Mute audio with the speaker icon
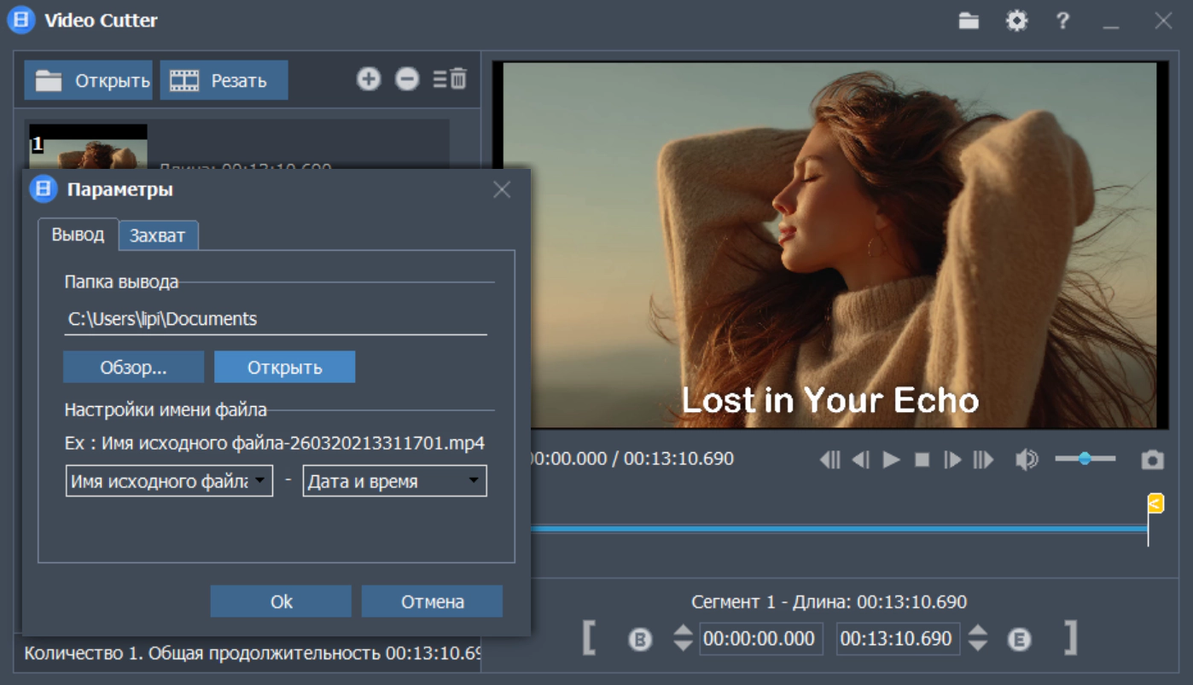The width and height of the screenshot is (1193, 685). [x=1026, y=460]
